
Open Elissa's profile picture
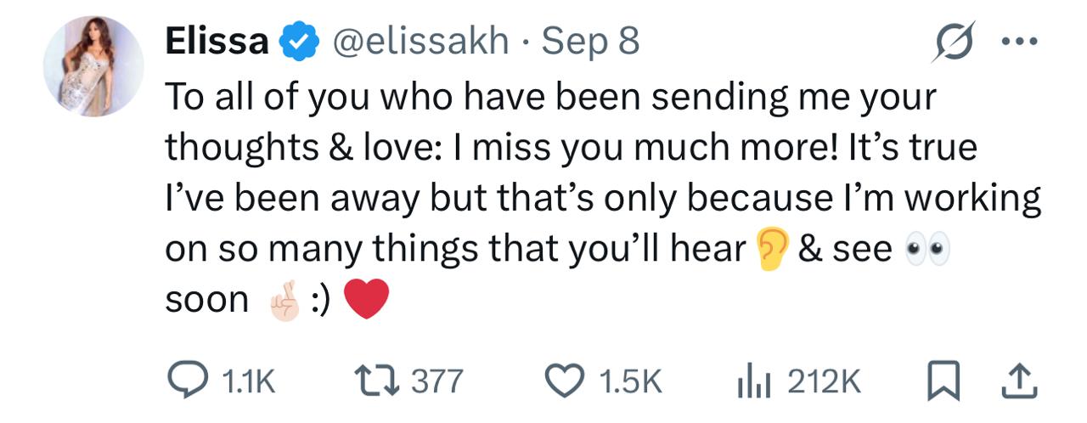pos(93,66)
